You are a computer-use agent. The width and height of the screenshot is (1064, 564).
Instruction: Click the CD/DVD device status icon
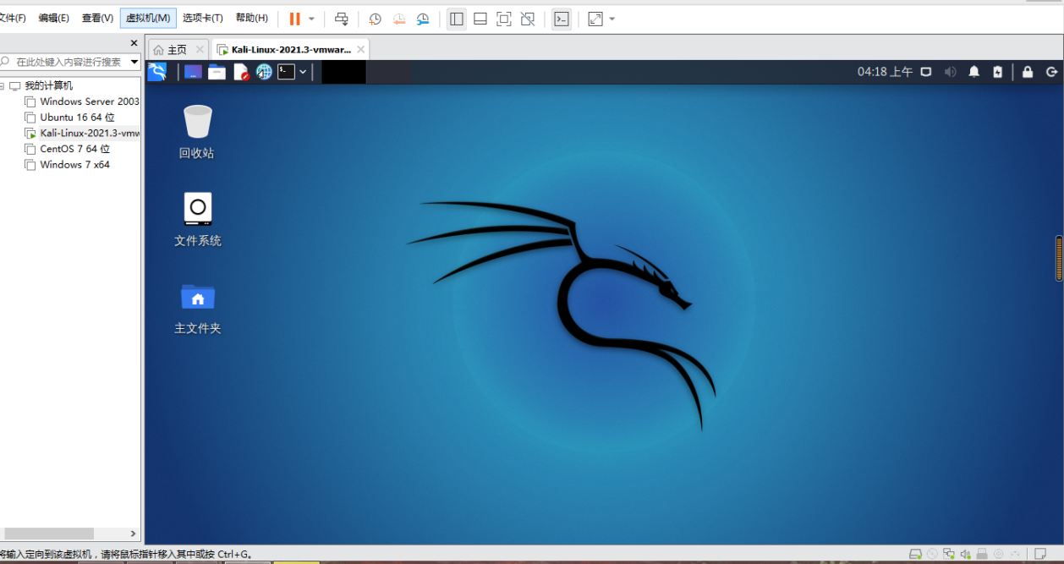932,554
